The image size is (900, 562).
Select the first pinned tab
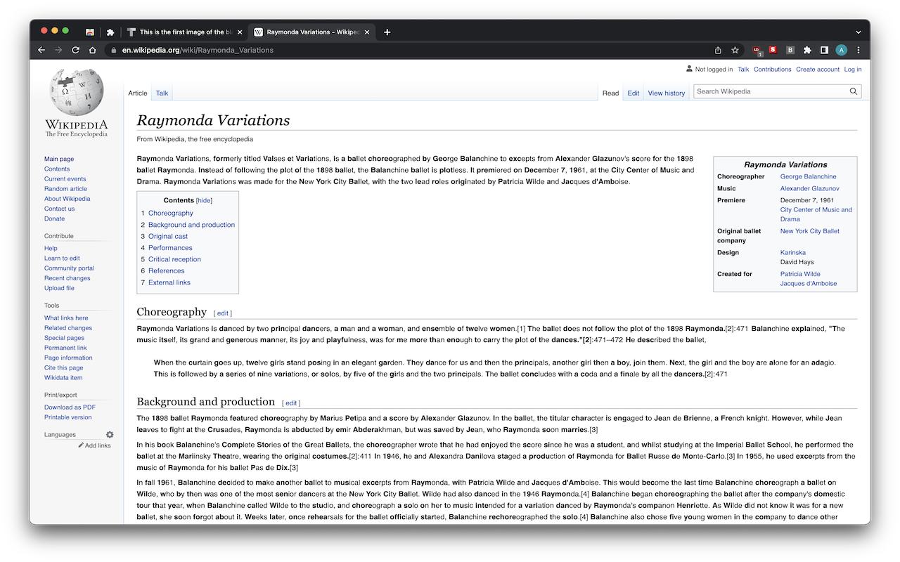click(89, 32)
